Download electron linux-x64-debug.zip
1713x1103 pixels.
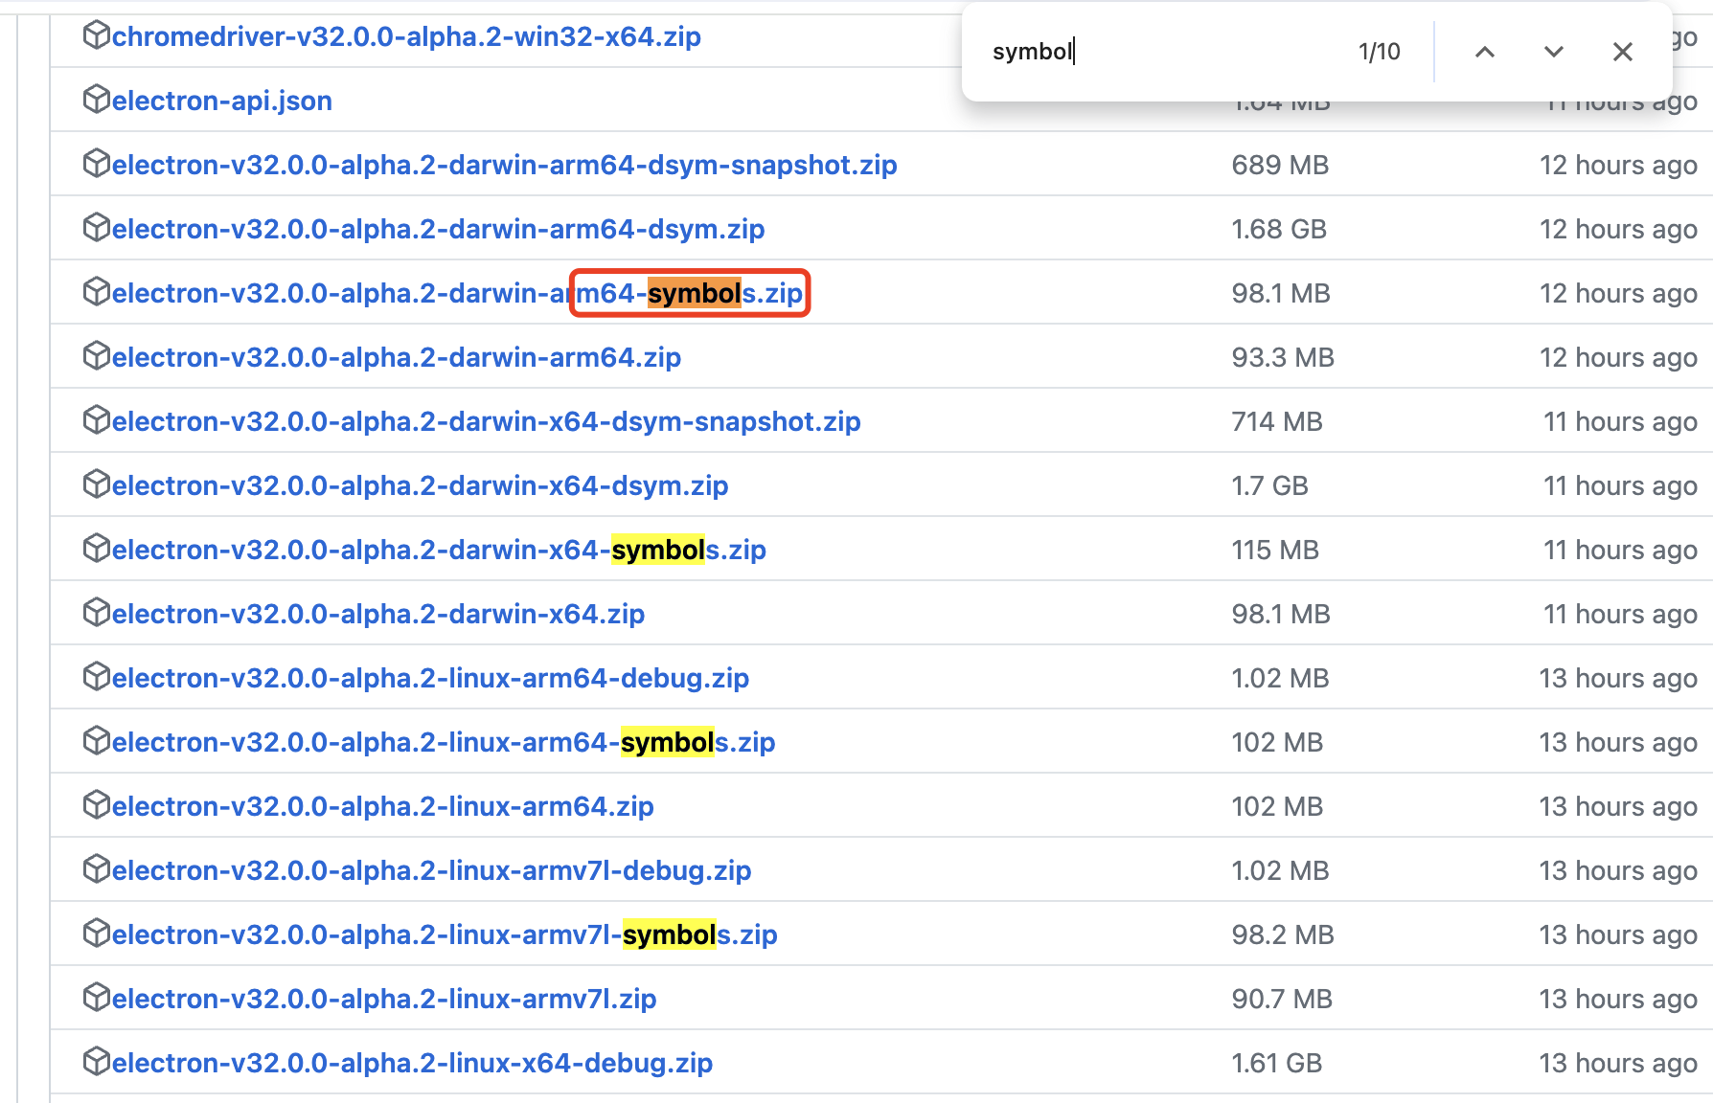coord(412,1063)
